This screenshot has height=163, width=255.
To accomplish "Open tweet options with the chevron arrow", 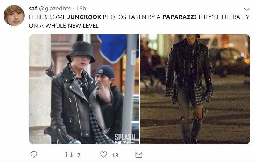I will tap(247, 9).
